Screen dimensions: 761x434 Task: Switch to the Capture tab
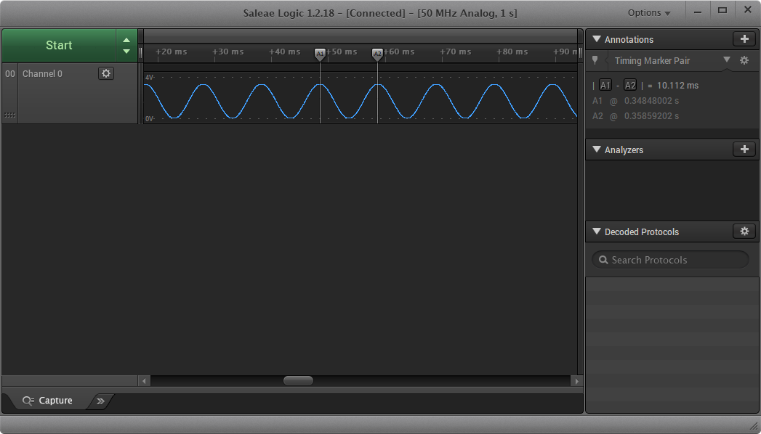click(48, 401)
